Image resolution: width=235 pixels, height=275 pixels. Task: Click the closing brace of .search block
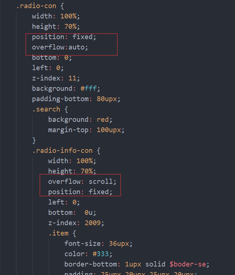coord(34,140)
